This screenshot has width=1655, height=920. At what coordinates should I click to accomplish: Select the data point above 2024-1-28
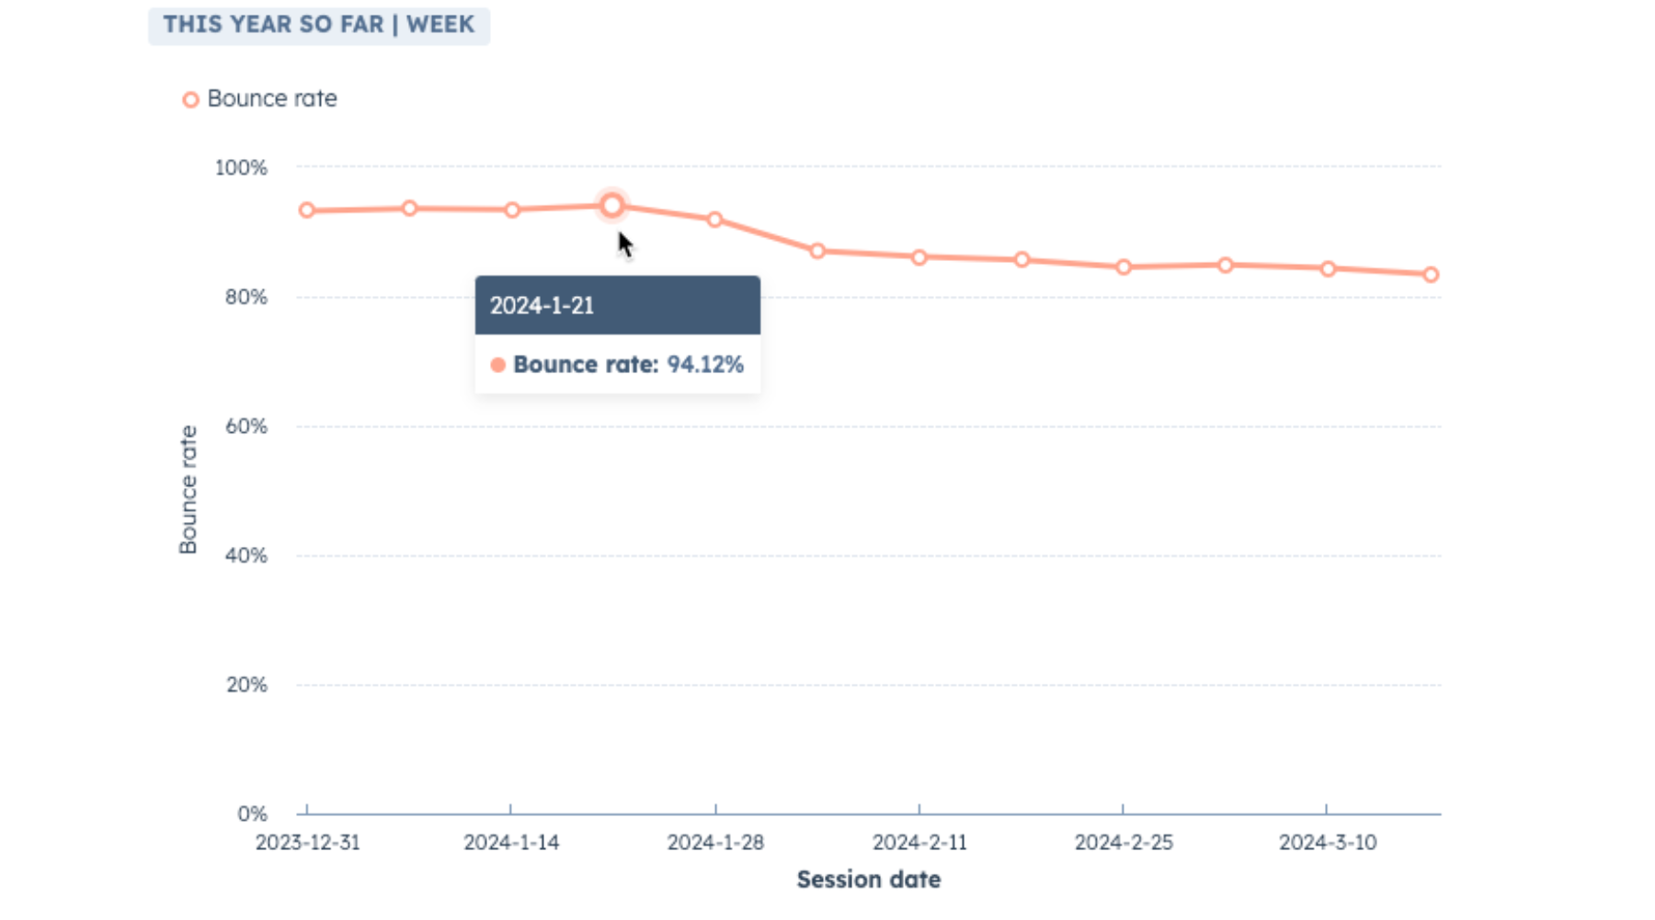[x=715, y=220]
